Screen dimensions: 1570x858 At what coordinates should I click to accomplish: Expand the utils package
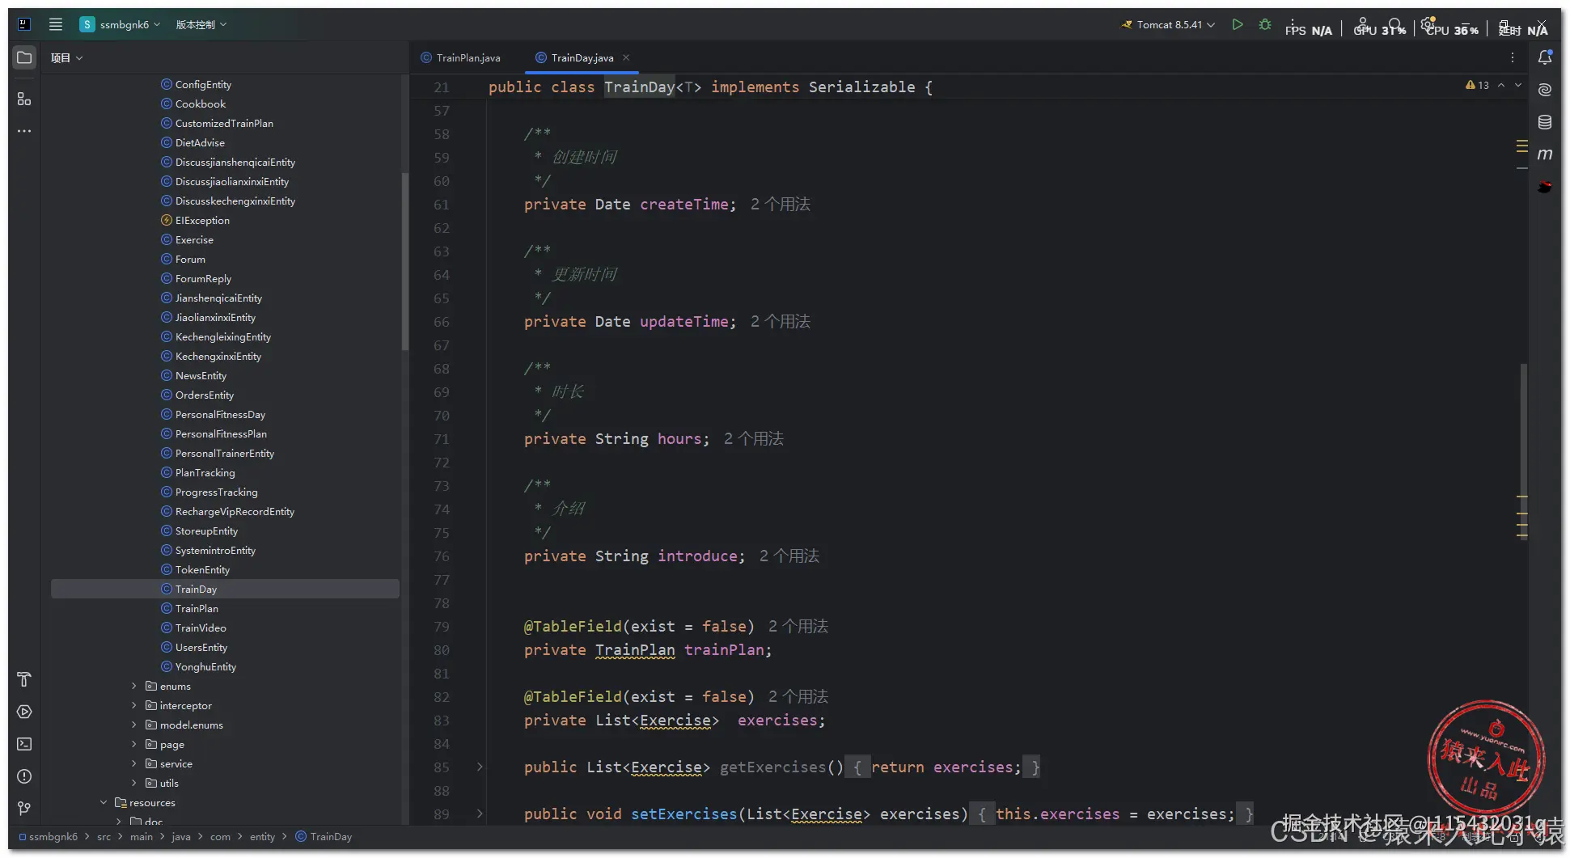click(x=134, y=783)
